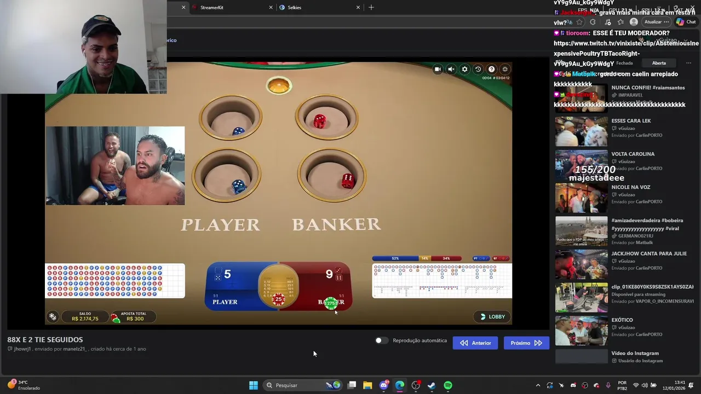Image resolution: width=701 pixels, height=394 pixels.
Task: Click the taskbar Pesquisar search box
Action: (x=303, y=385)
